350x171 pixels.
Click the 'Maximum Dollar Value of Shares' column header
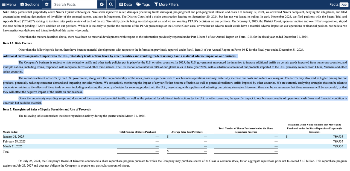(314, 128)
